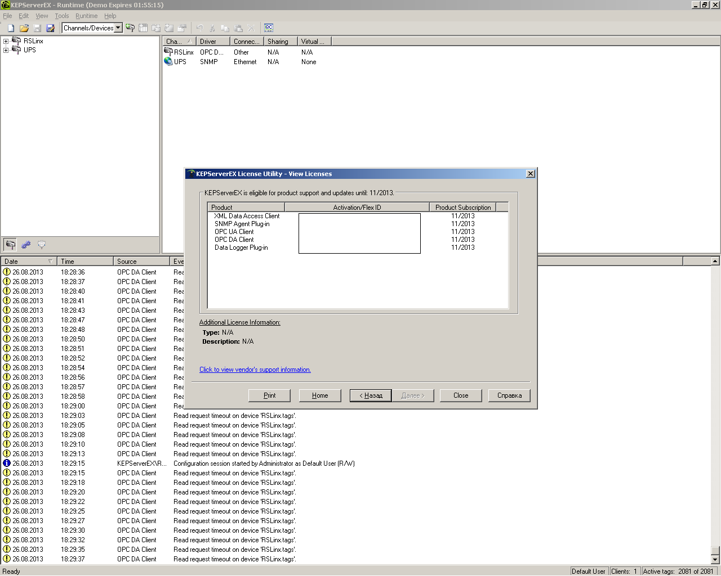The height and width of the screenshot is (576, 721).
Task: Select the UPS channel row in list
Action: [x=180, y=62]
